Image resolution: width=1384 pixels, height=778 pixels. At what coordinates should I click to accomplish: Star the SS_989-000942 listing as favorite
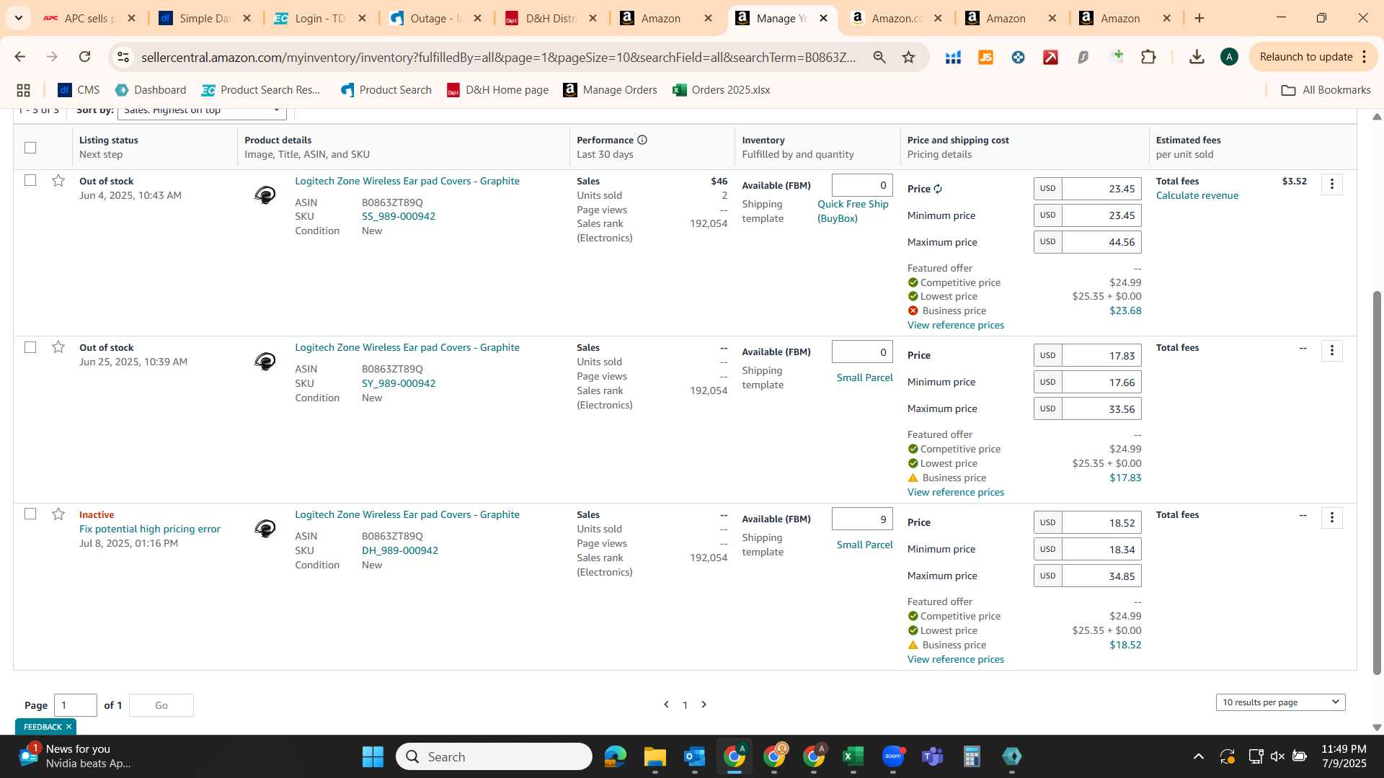58,180
